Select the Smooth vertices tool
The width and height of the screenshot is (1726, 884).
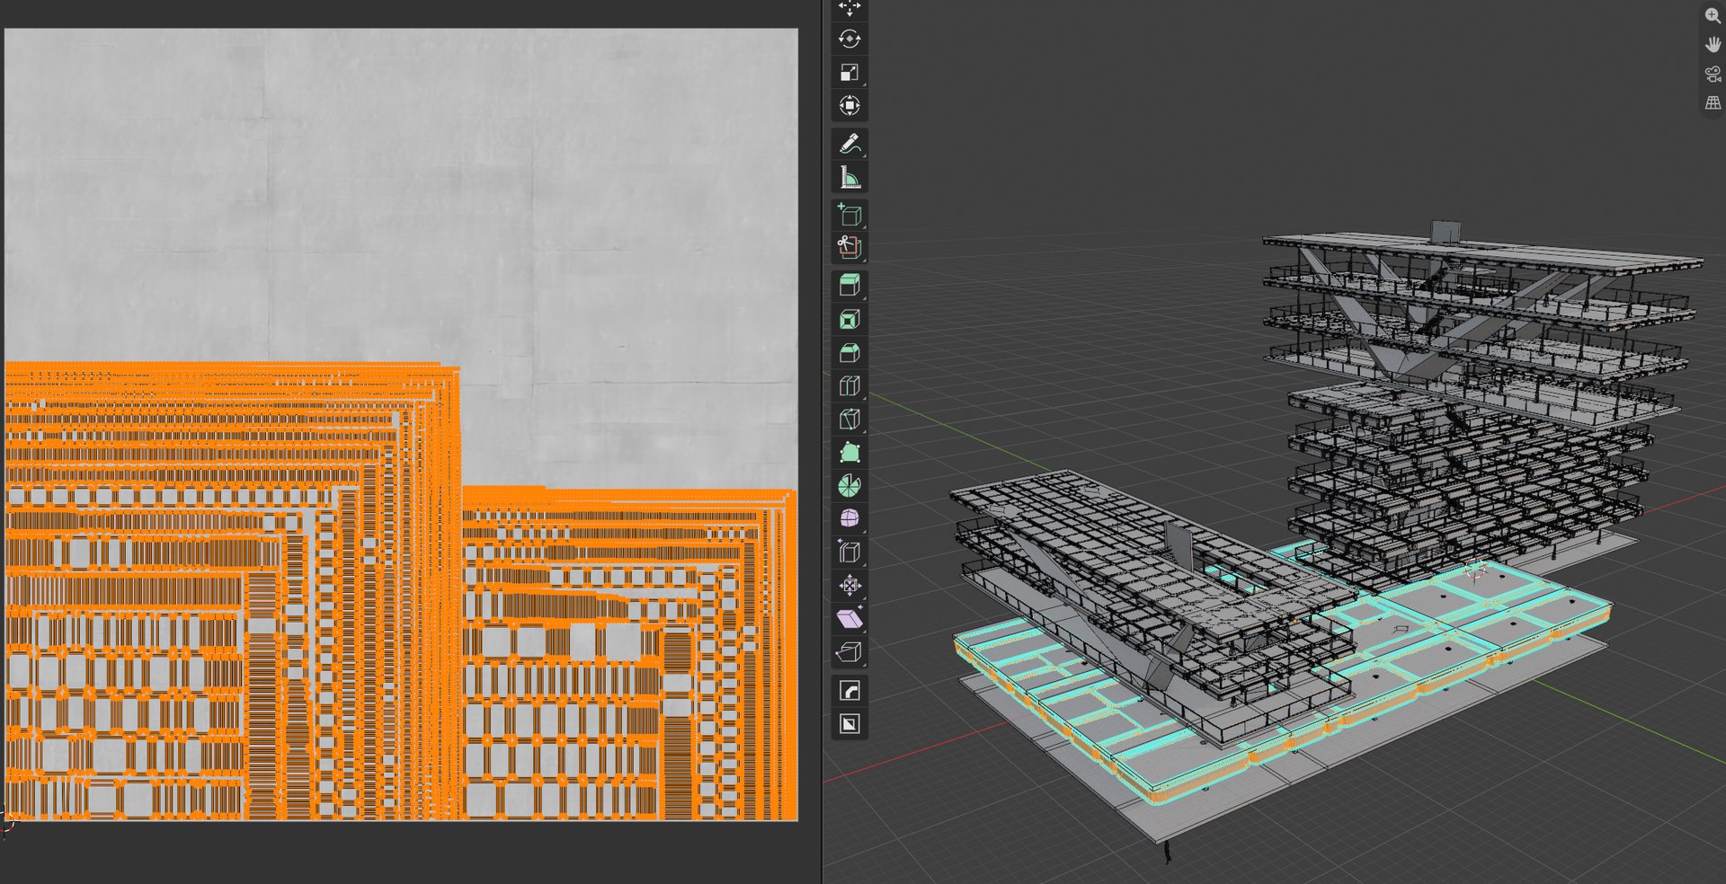(x=850, y=518)
